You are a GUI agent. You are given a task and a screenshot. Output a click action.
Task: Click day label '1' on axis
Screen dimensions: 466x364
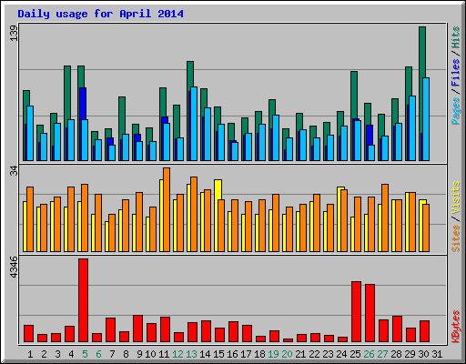click(x=30, y=354)
